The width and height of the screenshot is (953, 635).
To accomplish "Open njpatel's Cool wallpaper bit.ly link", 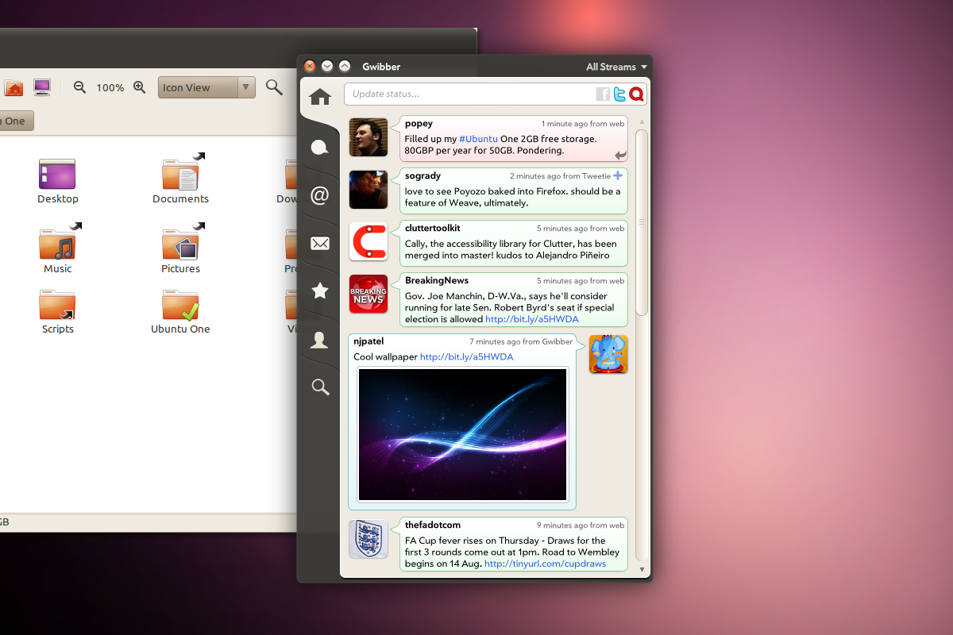I will click(x=466, y=357).
